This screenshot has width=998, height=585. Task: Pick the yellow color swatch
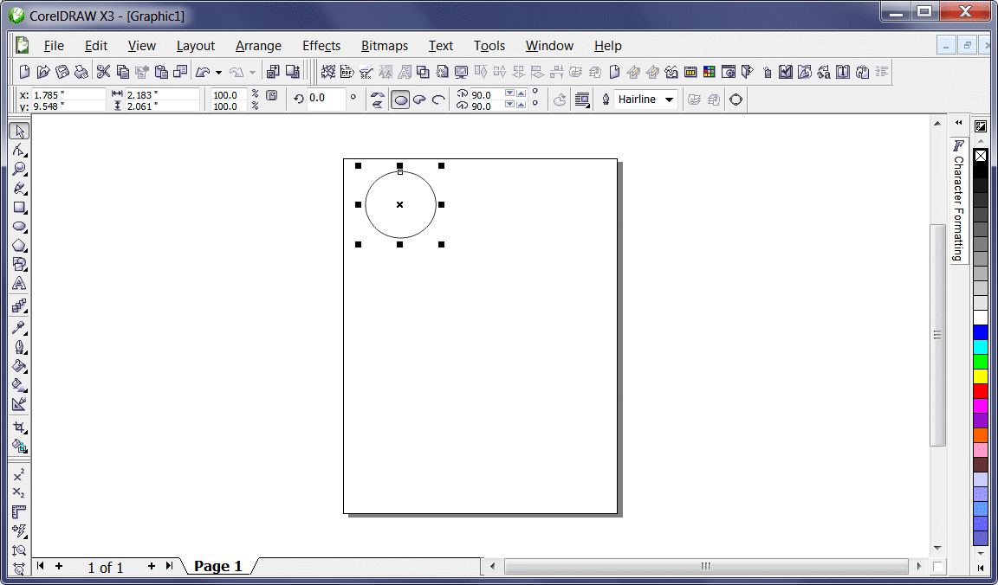[x=981, y=376]
